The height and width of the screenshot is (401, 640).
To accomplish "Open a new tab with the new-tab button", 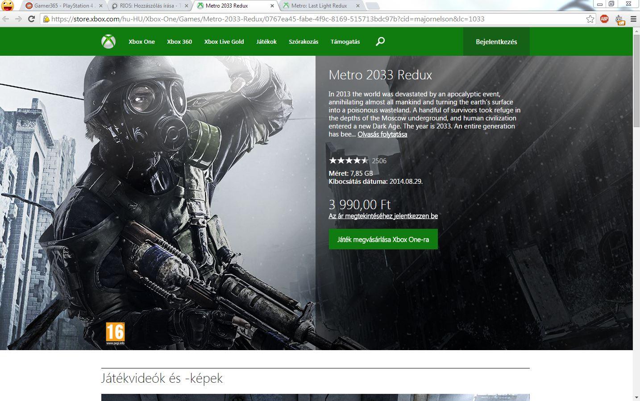I will (x=373, y=6).
